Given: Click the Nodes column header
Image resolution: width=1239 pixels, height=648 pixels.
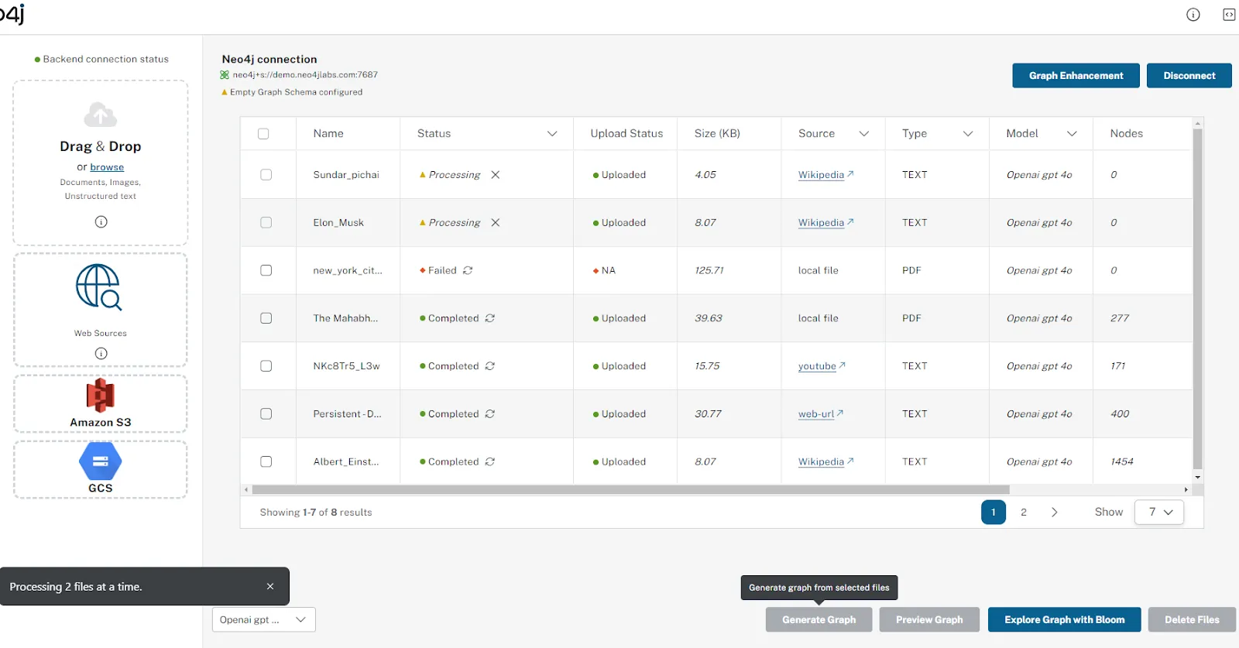Looking at the screenshot, I should pyautogui.click(x=1126, y=134).
